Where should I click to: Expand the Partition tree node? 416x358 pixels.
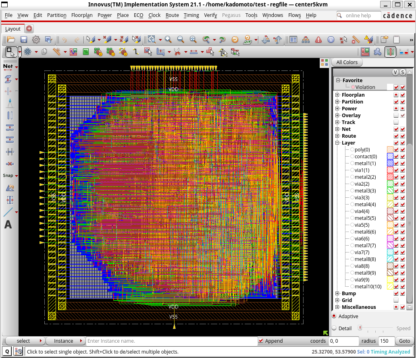(x=337, y=102)
